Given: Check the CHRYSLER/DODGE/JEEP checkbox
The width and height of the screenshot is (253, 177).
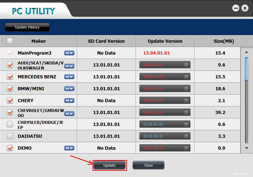Looking at the screenshot, I should tap(10, 124).
